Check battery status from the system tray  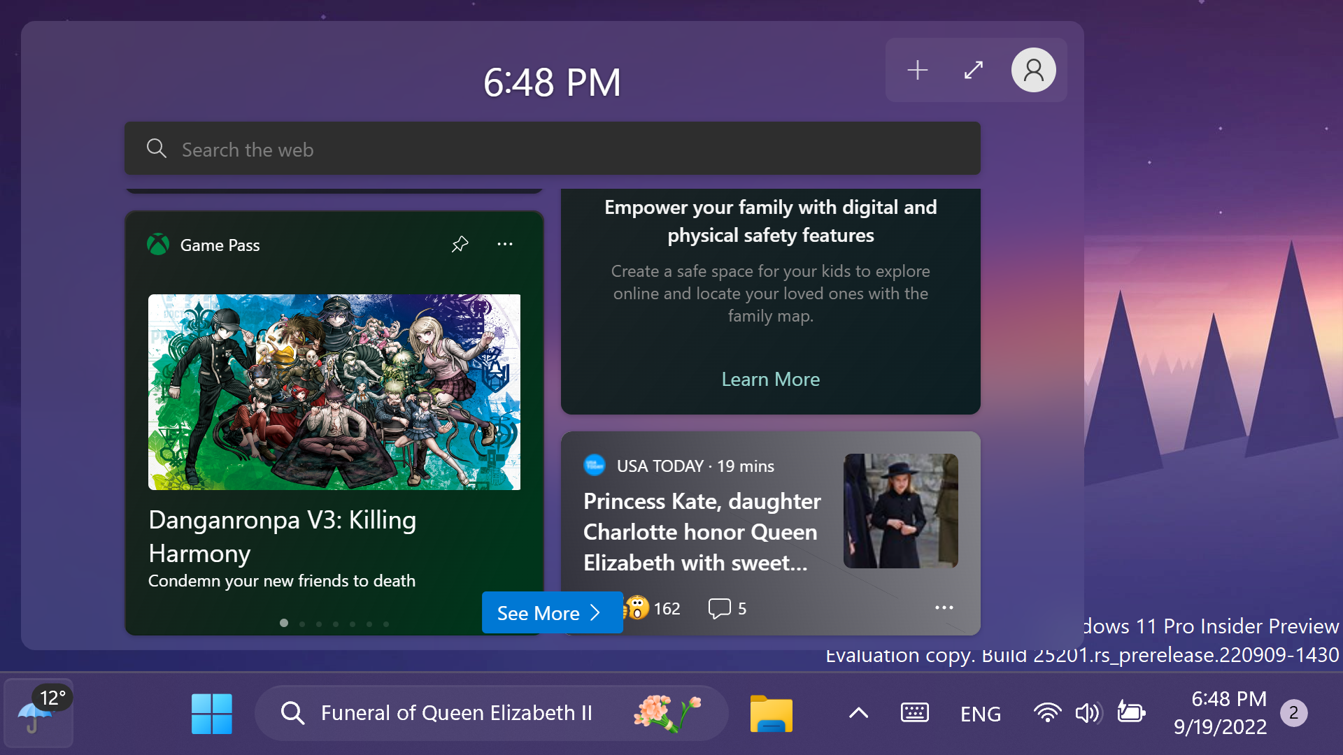point(1131,712)
